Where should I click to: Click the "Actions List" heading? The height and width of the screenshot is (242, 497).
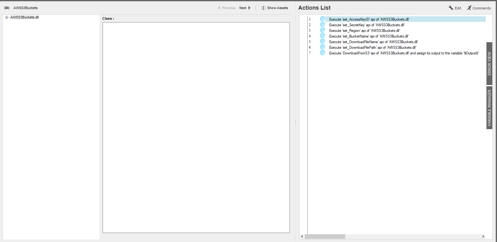[x=314, y=8]
